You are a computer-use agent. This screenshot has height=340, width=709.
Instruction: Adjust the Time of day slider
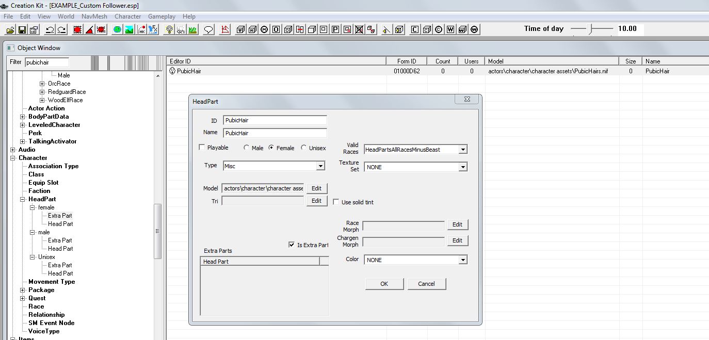click(591, 29)
